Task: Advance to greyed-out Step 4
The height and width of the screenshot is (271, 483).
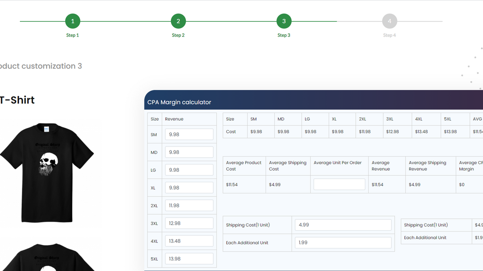Action: coord(389,21)
